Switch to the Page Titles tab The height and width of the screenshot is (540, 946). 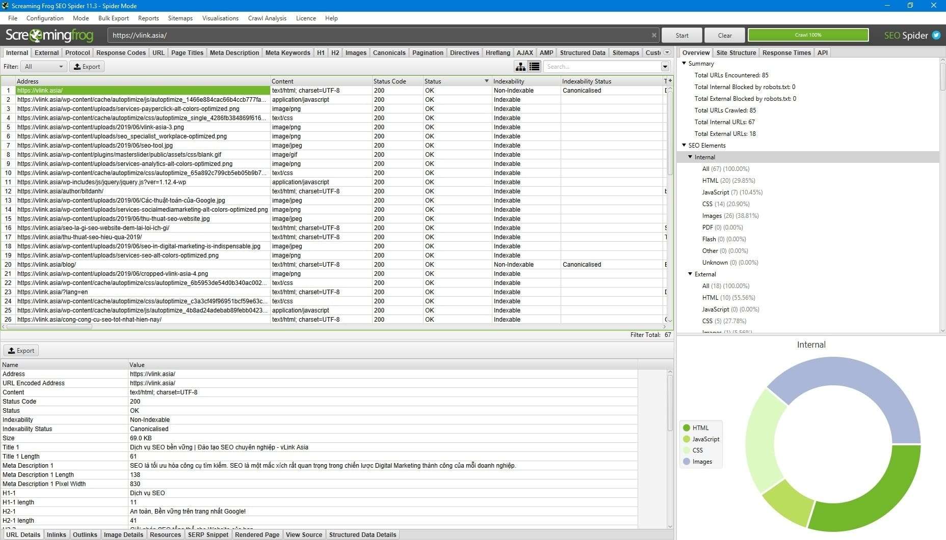187,52
